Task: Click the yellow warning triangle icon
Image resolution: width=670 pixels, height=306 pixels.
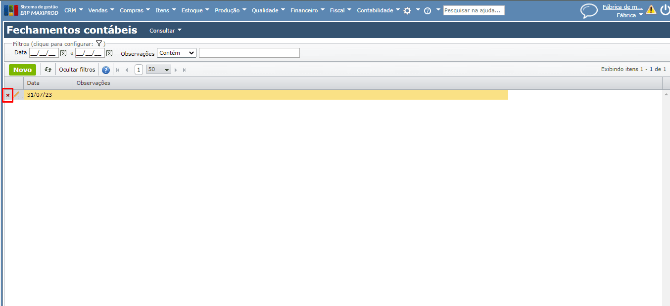Action: (x=651, y=9)
